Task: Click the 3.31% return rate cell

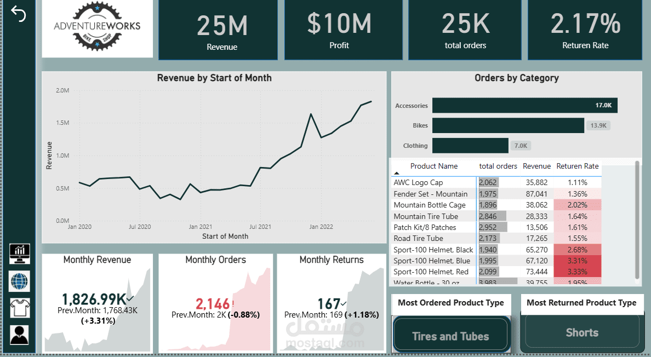Action: pyautogui.click(x=577, y=261)
